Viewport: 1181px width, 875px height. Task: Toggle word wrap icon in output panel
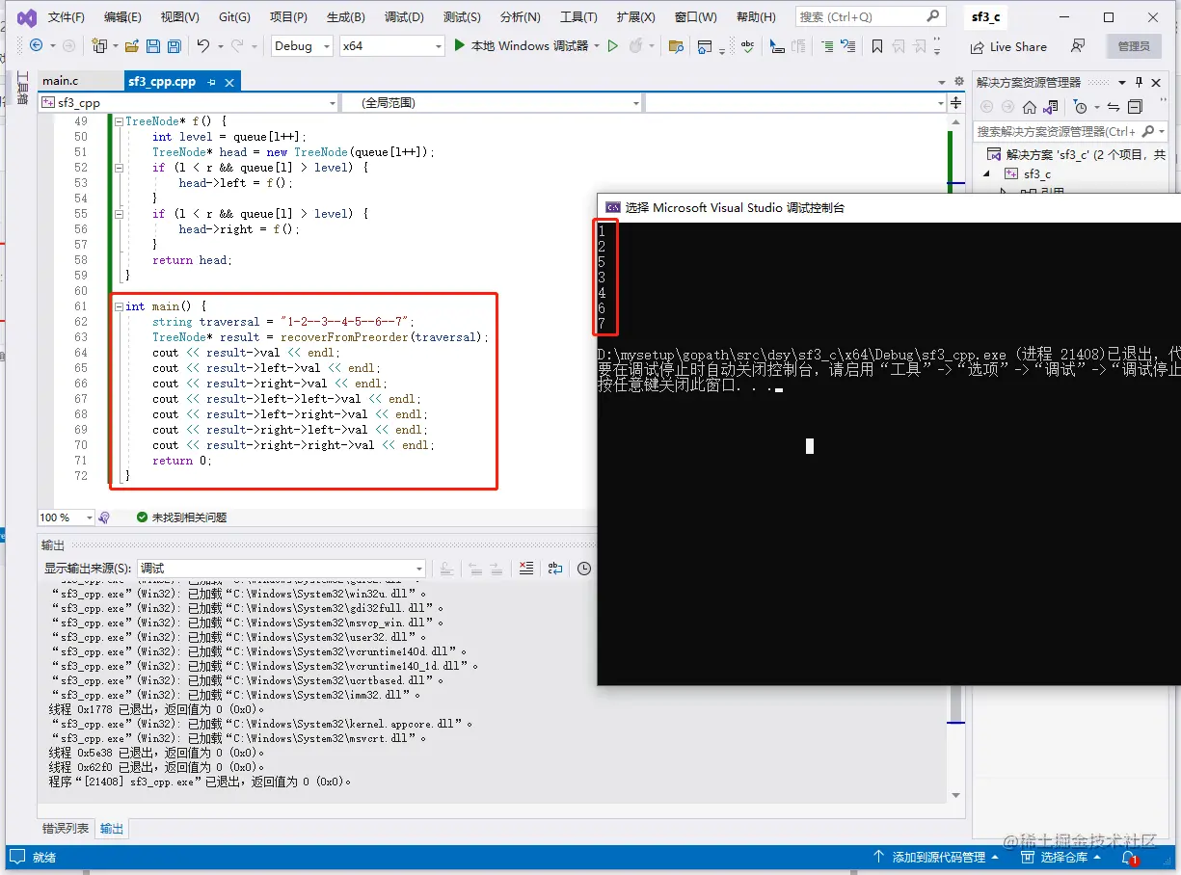pos(555,569)
